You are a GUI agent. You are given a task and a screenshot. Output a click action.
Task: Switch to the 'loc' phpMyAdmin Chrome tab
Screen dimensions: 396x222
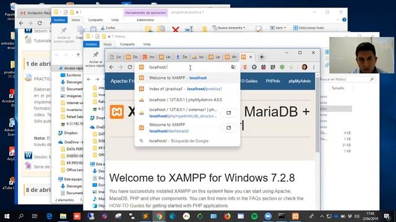[x=198, y=57]
